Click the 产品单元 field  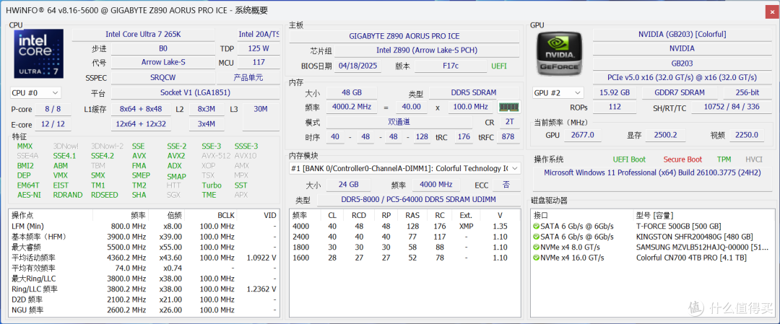pyautogui.click(x=248, y=78)
